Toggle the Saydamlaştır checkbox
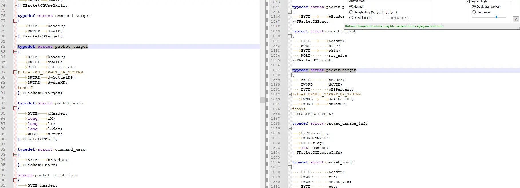 pyautogui.click(x=468, y=1)
